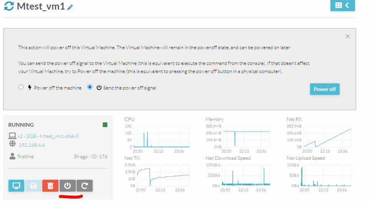
Task: Click the power off icon button
Action: tap(67, 186)
